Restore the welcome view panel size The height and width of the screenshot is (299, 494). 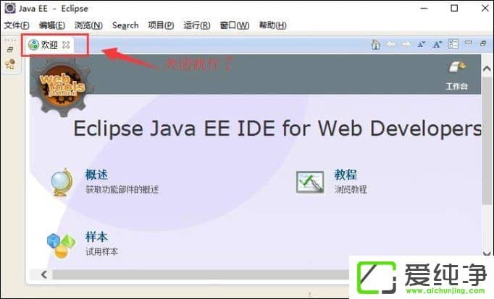click(483, 43)
